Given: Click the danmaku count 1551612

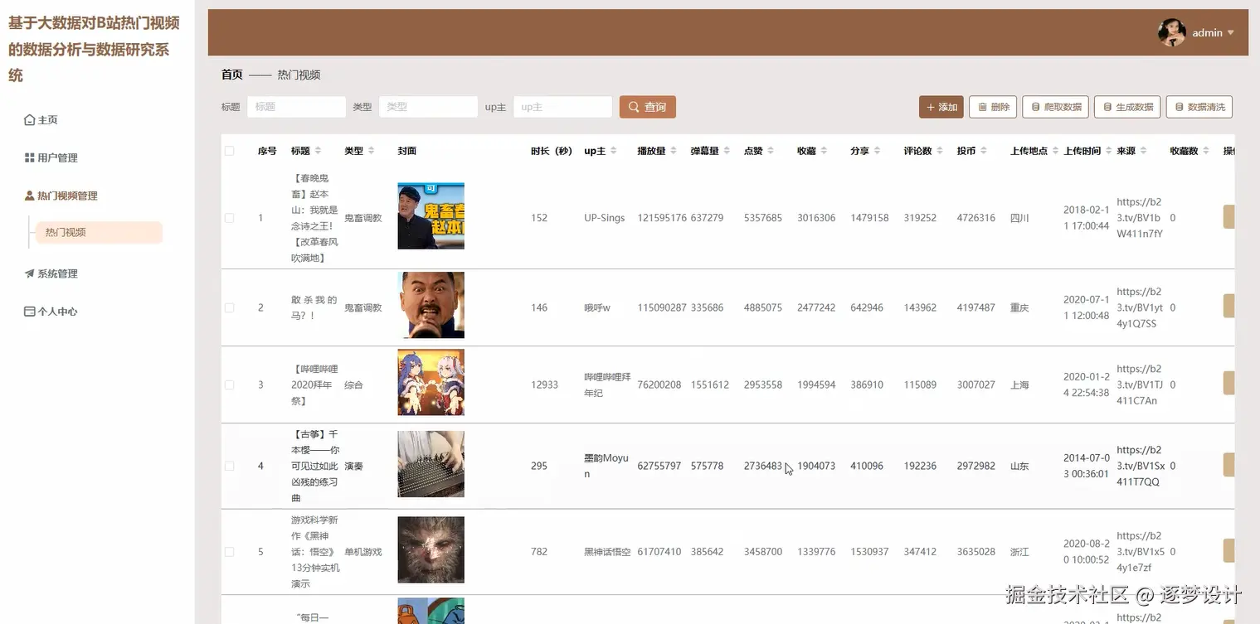Looking at the screenshot, I should [710, 385].
